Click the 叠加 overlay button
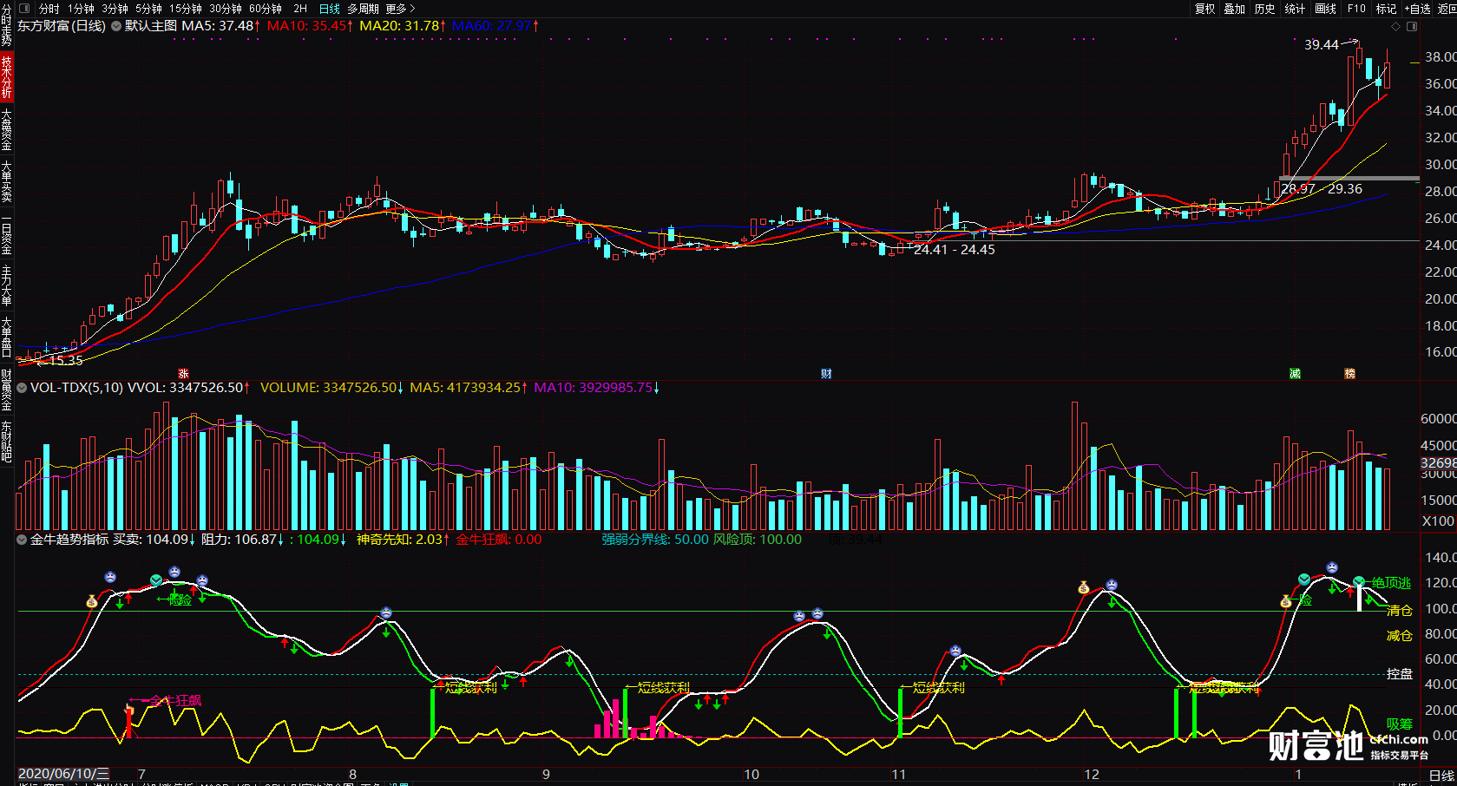This screenshot has width=1457, height=786. click(1235, 9)
